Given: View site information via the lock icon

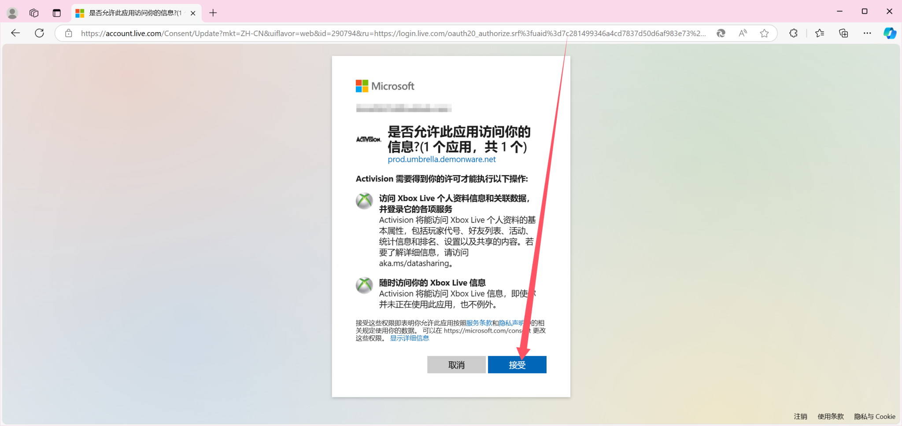Looking at the screenshot, I should (68, 33).
